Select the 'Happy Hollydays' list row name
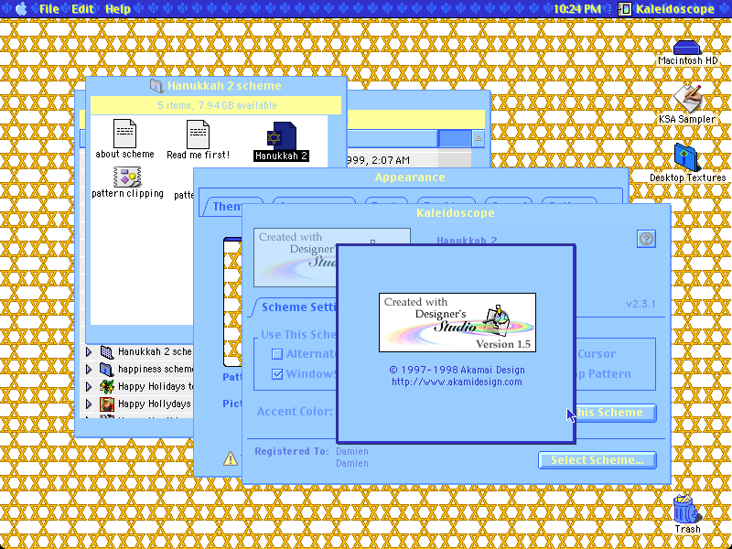Image resolution: width=732 pixels, height=549 pixels. coord(155,404)
